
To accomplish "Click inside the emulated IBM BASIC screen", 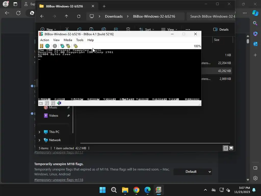I will [120, 75].
